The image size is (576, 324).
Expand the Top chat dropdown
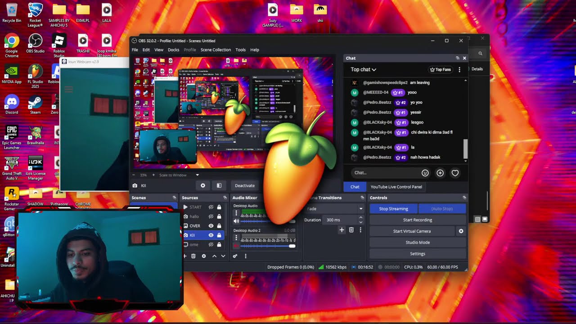pos(364,70)
